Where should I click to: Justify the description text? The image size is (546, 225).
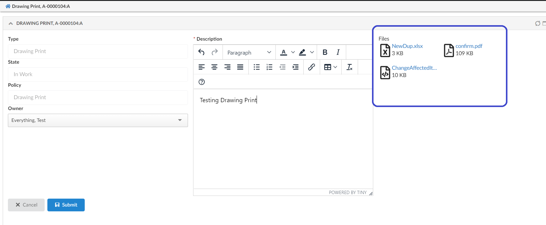[x=240, y=67]
